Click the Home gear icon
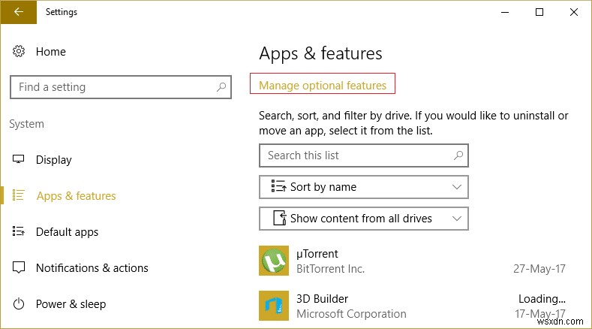592x329 pixels. click(x=19, y=52)
